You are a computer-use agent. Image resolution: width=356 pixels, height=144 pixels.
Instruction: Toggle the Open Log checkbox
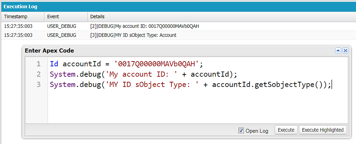241,131
